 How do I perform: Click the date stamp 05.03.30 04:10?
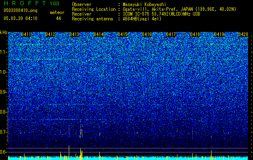pos(21,18)
